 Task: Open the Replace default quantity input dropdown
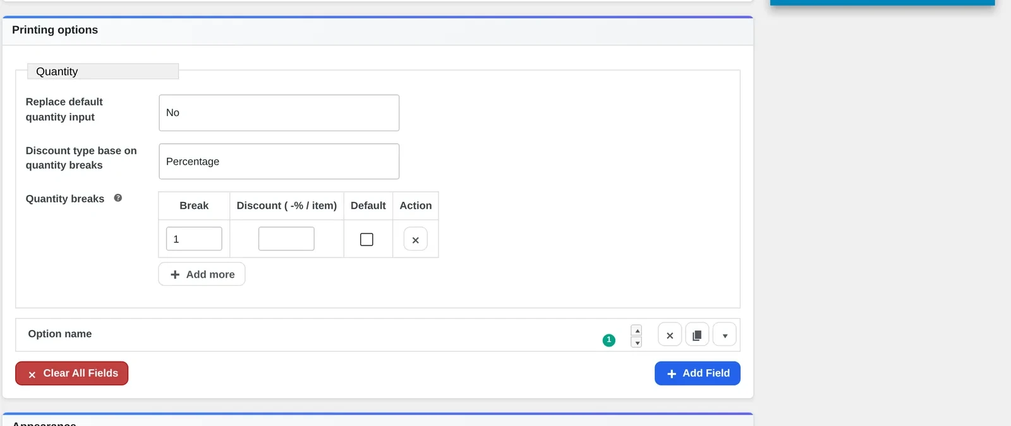pyautogui.click(x=279, y=113)
